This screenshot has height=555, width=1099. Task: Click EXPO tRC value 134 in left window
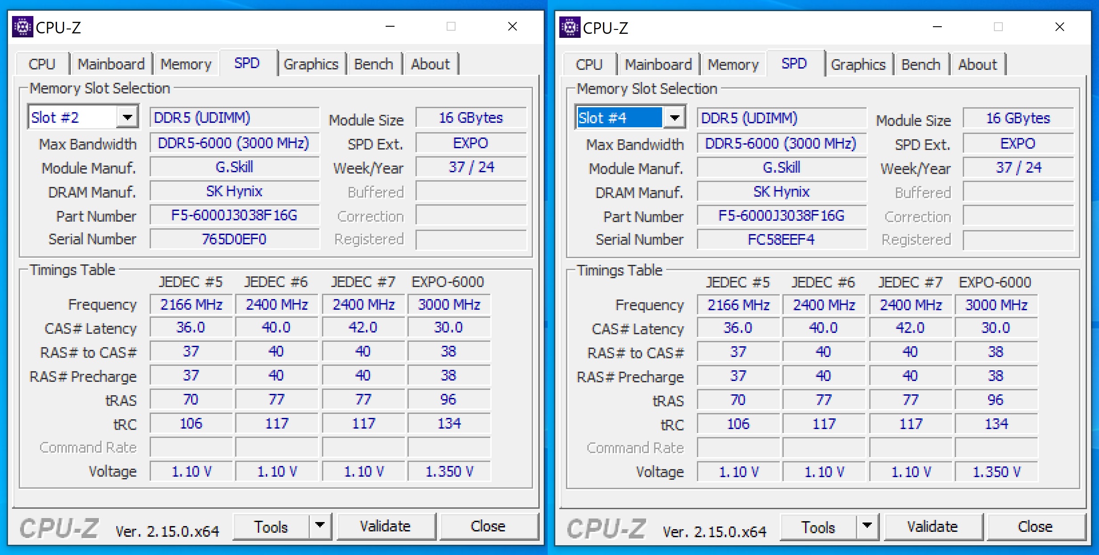[449, 423]
